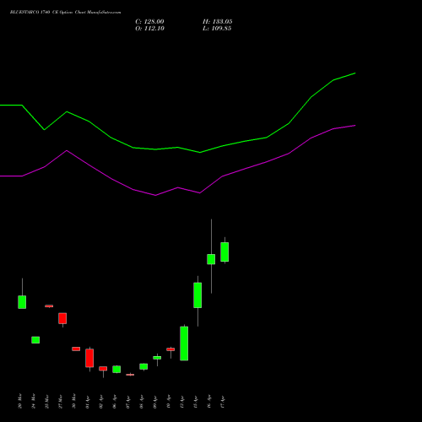Select the 06 Apr date label
Viewport: 422px width, 422px height.
(x=114, y=402)
